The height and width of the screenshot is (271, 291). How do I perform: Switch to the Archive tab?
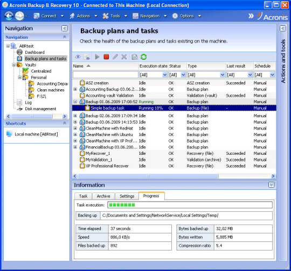[103, 196]
